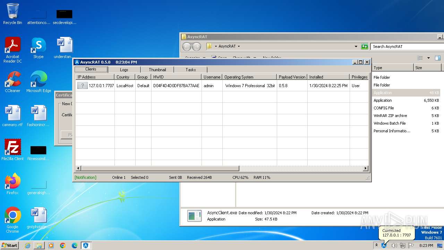The height and width of the screenshot is (250, 444).
Task: Click the network tray icon
Action: 402,245
